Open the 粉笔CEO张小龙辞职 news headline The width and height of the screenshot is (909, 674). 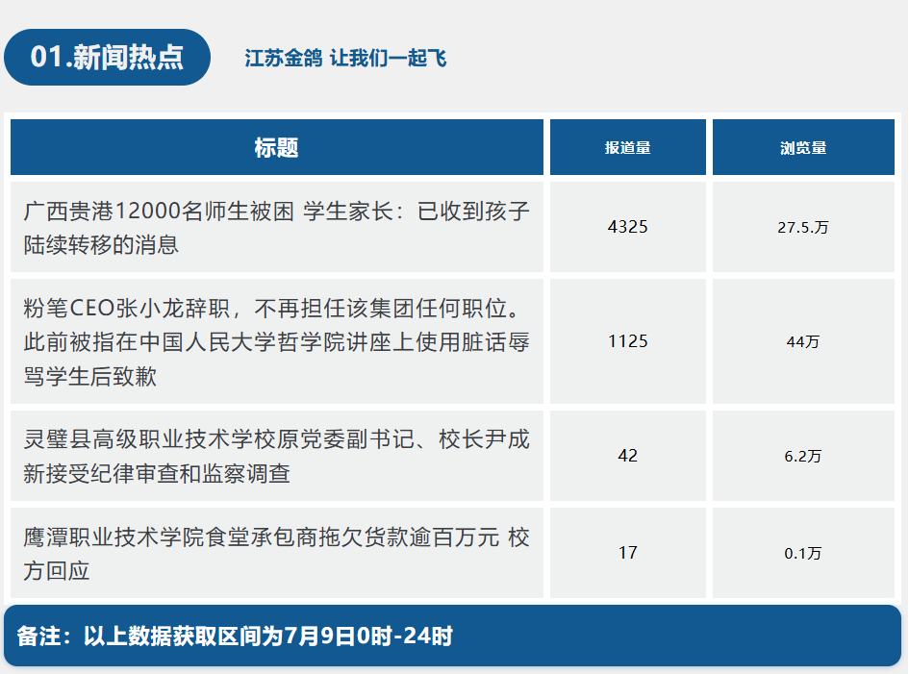pos(276,341)
